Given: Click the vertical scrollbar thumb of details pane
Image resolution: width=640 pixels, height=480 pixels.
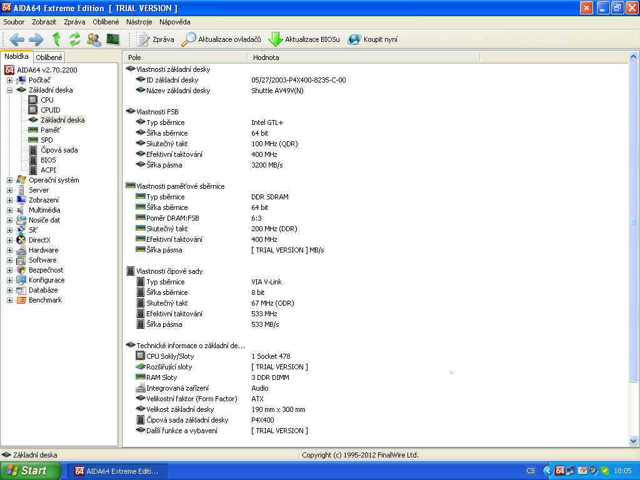Looking at the screenshot, I should click(634, 222).
